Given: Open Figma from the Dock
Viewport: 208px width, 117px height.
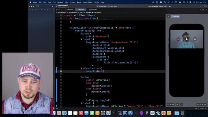Looking at the screenshot, I should pyautogui.click(x=147, y=113).
